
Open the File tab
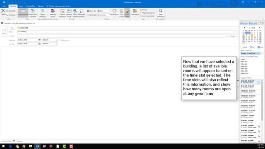pos(4,6)
